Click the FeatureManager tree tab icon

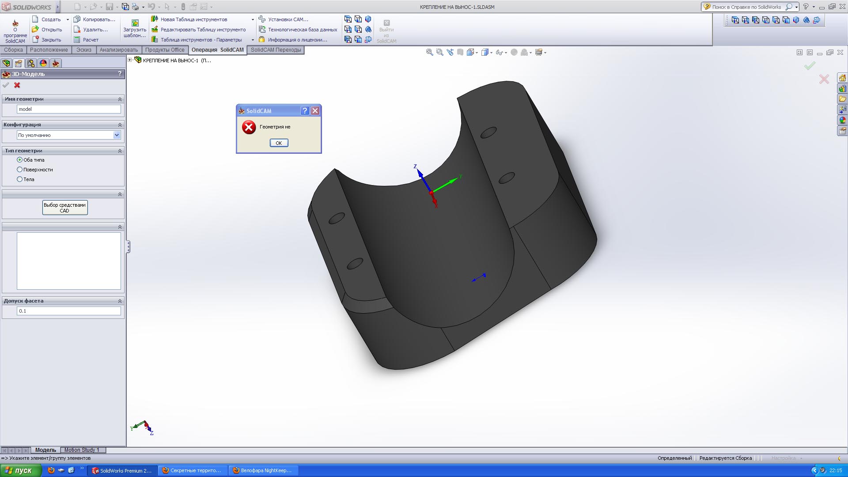click(6, 63)
